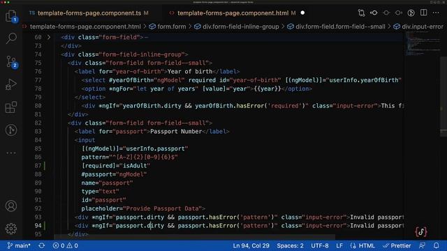Show additional views ellipsis in activity bar
The height and width of the screenshot is (251, 447).
click(x=11, y=153)
